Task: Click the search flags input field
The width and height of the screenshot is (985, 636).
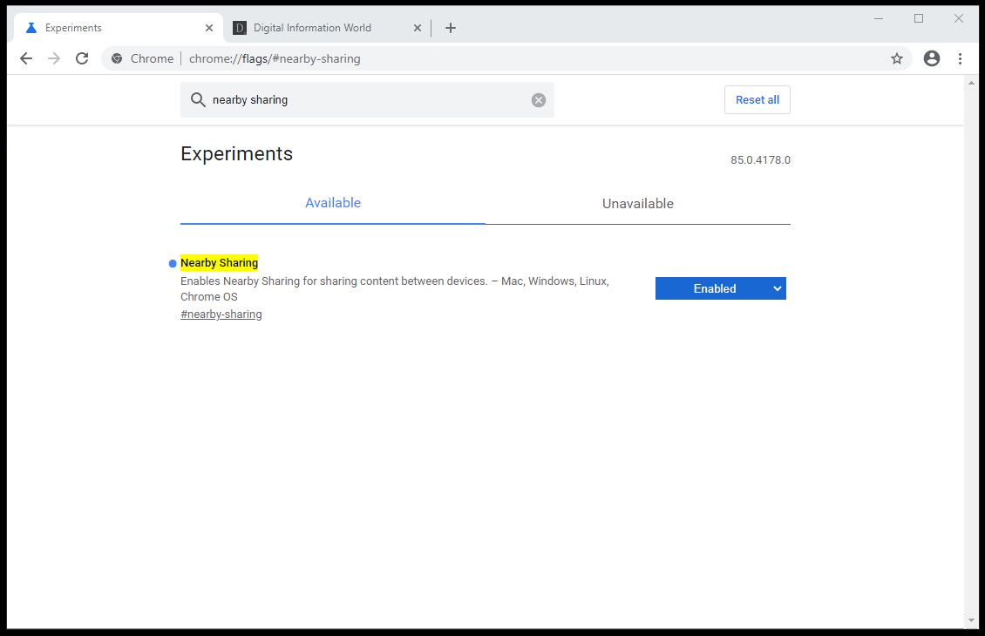Action: pos(366,100)
